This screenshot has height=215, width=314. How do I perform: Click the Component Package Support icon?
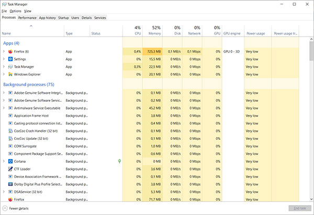pyautogui.click(x=10, y=154)
